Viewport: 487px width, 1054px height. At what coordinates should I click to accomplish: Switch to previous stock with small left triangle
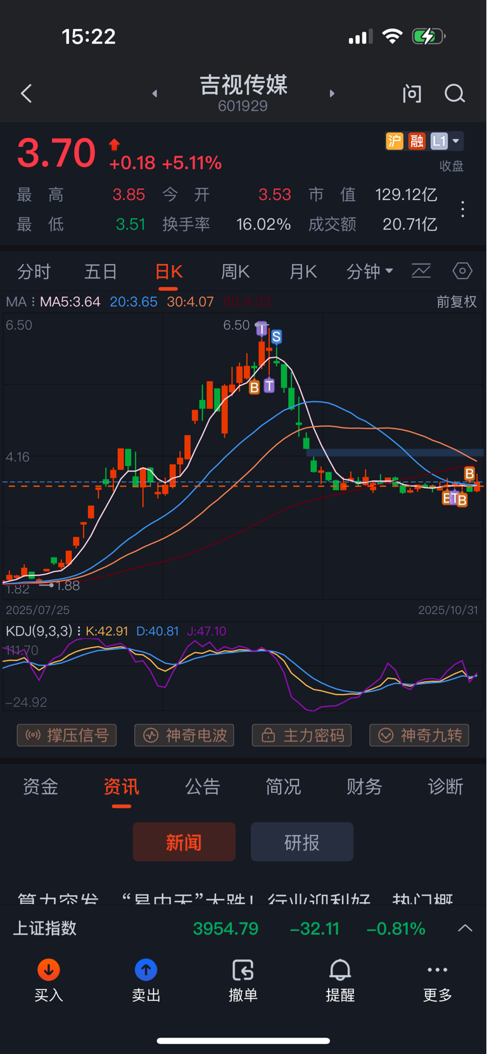[155, 94]
